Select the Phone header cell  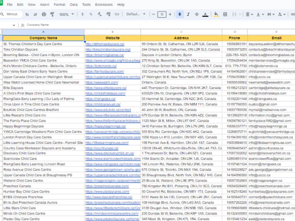click(x=235, y=38)
